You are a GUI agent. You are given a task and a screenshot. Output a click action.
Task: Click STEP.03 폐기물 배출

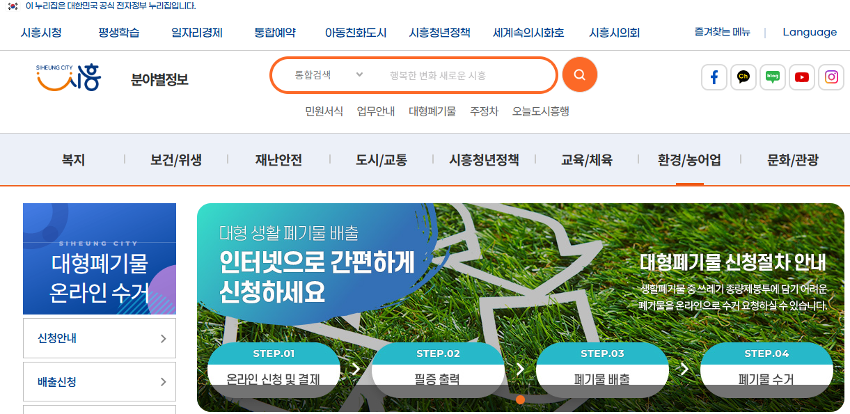point(602,369)
